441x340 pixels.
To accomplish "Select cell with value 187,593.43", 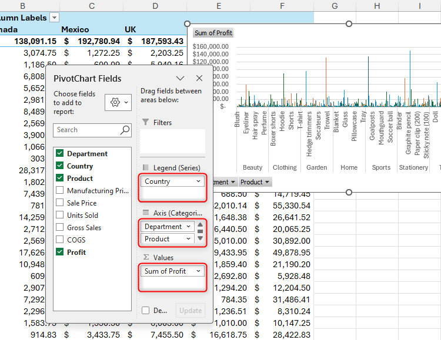I will point(155,41).
